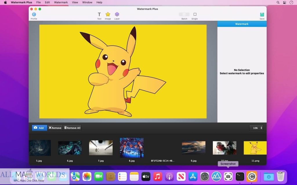Image resolution: width=297 pixels, height=185 pixels.
Task: Click the Remove button
Action: point(55,128)
